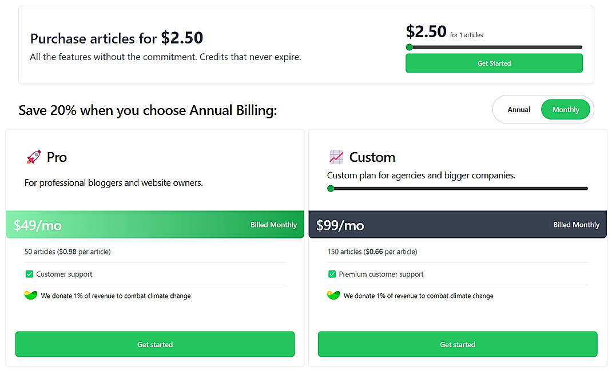Click the rocket icon on the Pro plan
The width and height of the screenshot is (612, 371).
coord(33,156)
